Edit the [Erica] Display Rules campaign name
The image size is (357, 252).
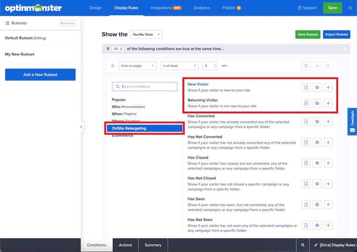(x=334, y=245)
